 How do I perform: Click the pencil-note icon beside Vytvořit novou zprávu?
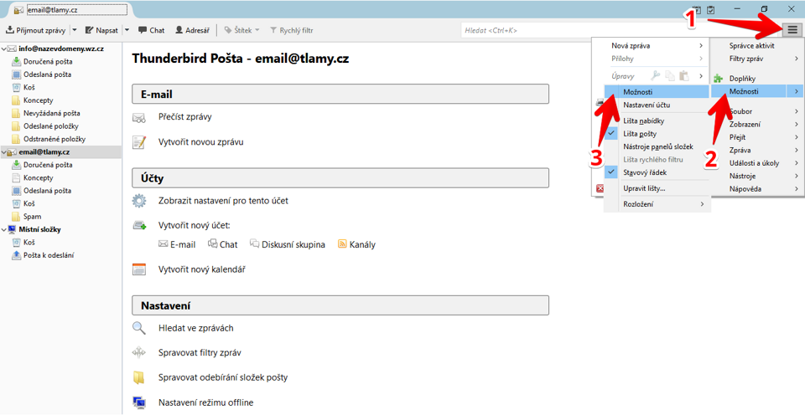(139, 142)
